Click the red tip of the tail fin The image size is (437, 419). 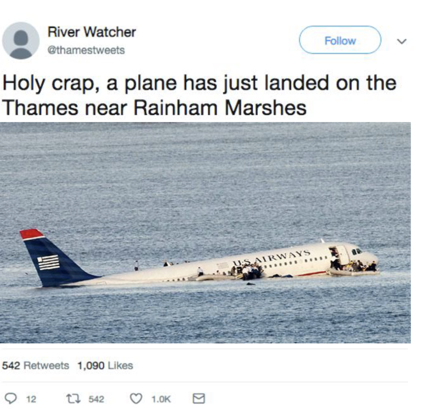31,234
